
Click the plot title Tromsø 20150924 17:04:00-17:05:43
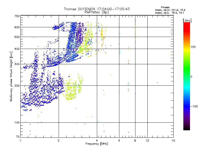[97, 9]
